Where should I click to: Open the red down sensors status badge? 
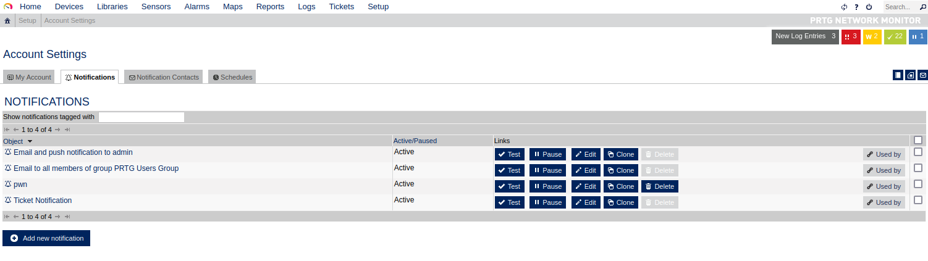(x=851, y=36)
